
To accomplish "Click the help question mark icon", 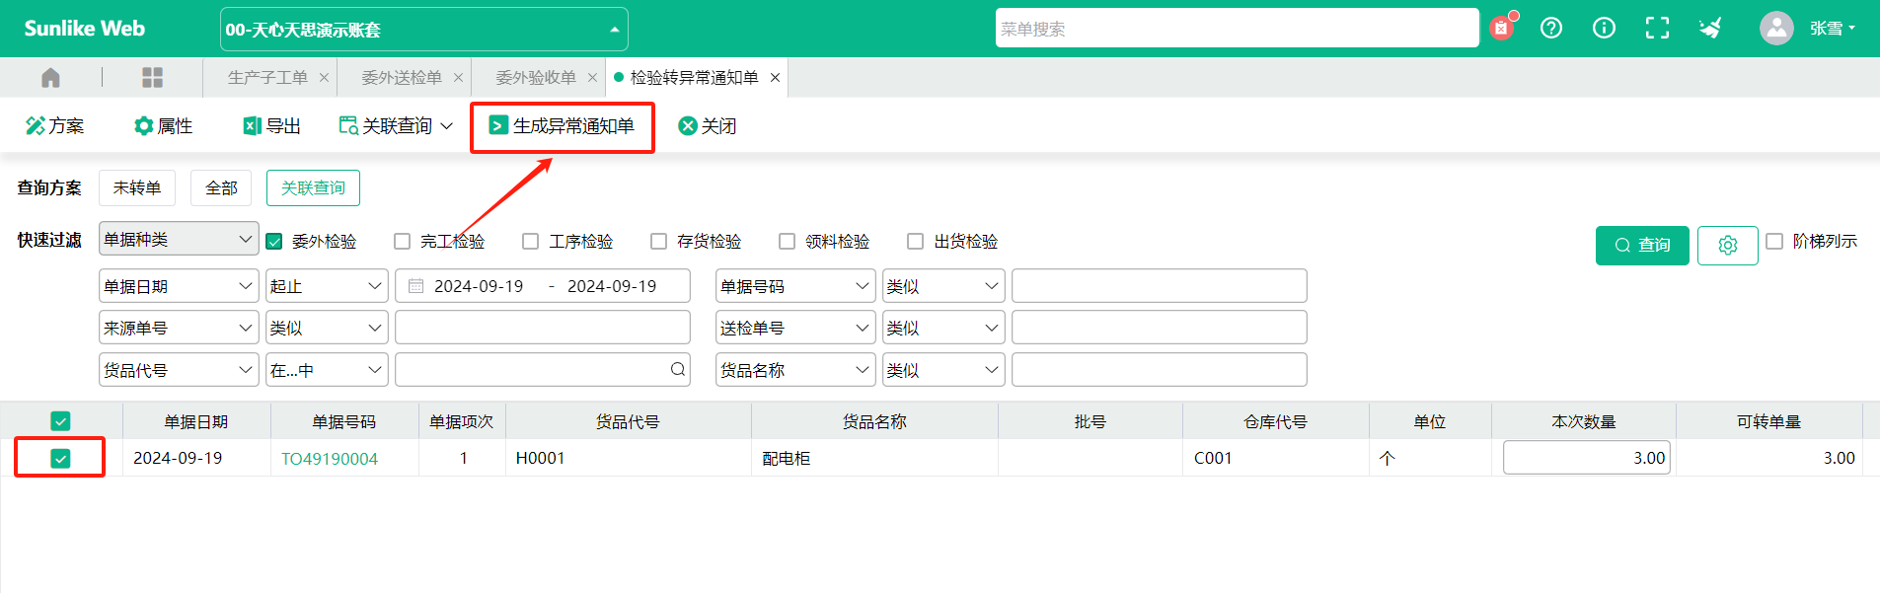I will (x=1551, y=29).
